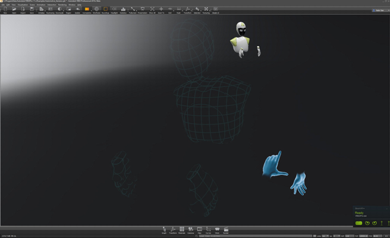Start Presentation mode from toolbar

pyautogui.click(x=142, y=10)
